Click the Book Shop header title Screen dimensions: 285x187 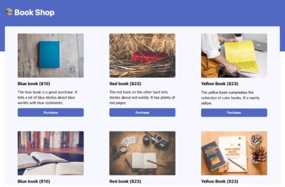pos(34,13)
